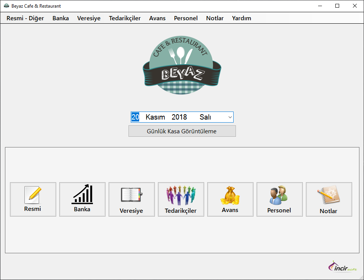The image size is (364, 280).
Task: Open the Avans money bag button
Action: pos(230,199)
